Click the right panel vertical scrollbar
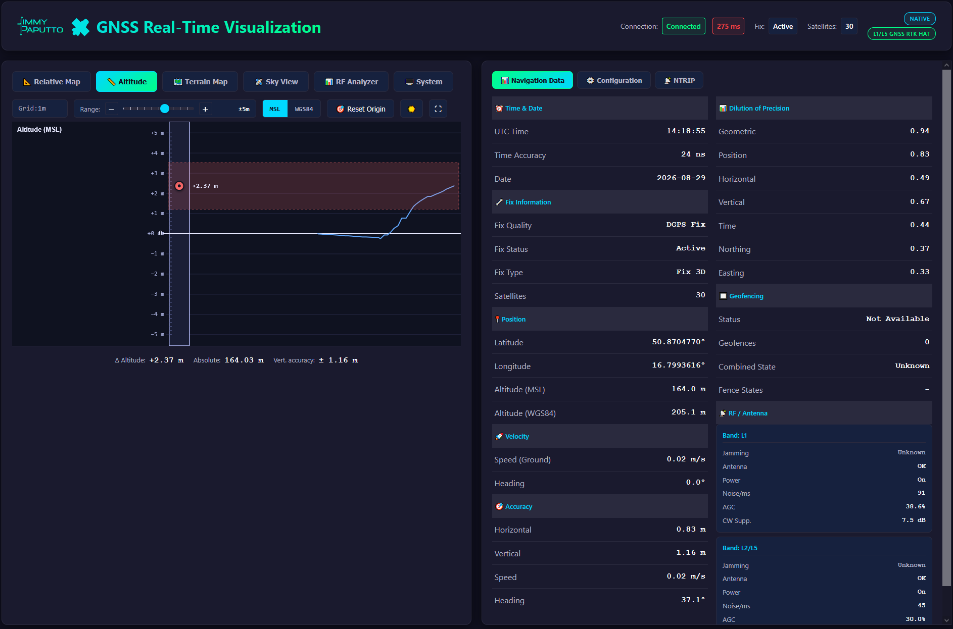Screen dimensions: 953x629 946,328
